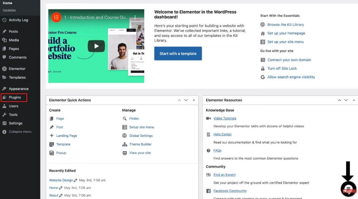Image resolution: width=358 pixels, height=199 pixels.
Task: Click the home icon beside homepage link
Action: tap(262, 33)
